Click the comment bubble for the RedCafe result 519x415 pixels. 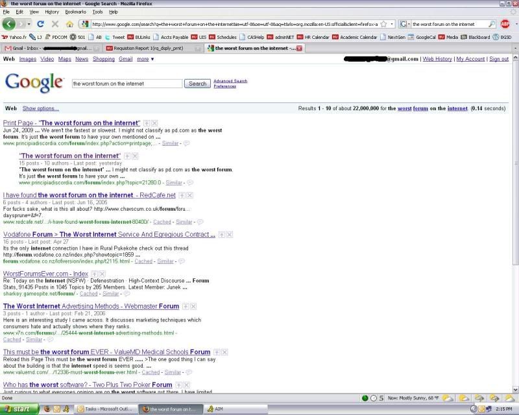click(x=200, y=222)
